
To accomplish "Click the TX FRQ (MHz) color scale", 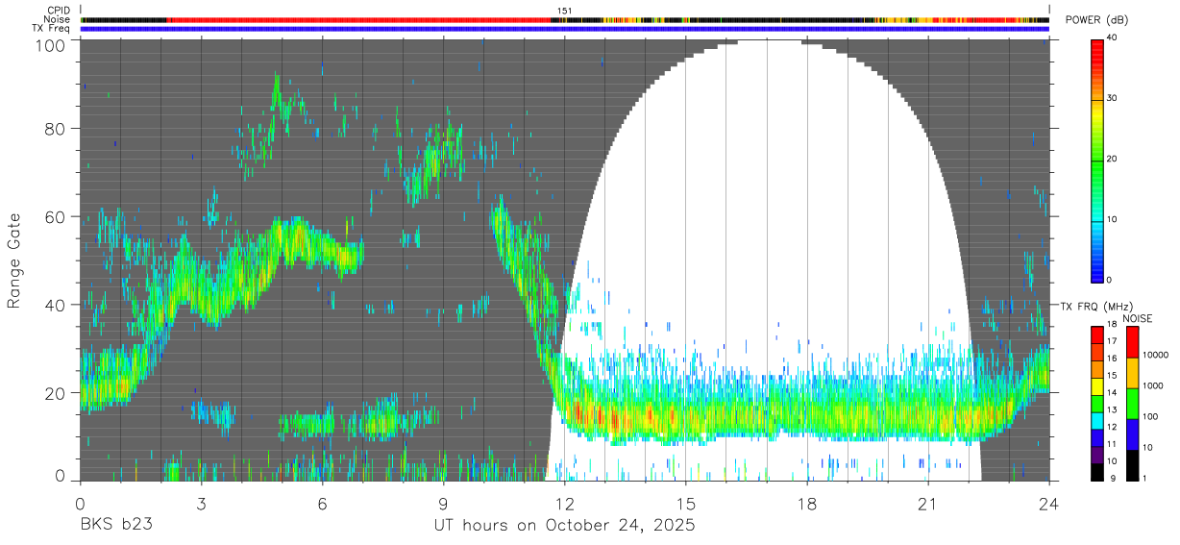I will click(x=1097, y=404).
